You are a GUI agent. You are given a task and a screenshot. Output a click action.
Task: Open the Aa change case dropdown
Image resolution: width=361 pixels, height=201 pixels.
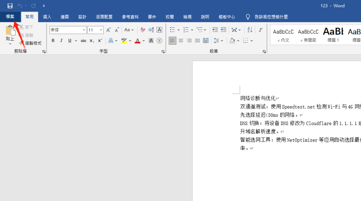(129, 30)
